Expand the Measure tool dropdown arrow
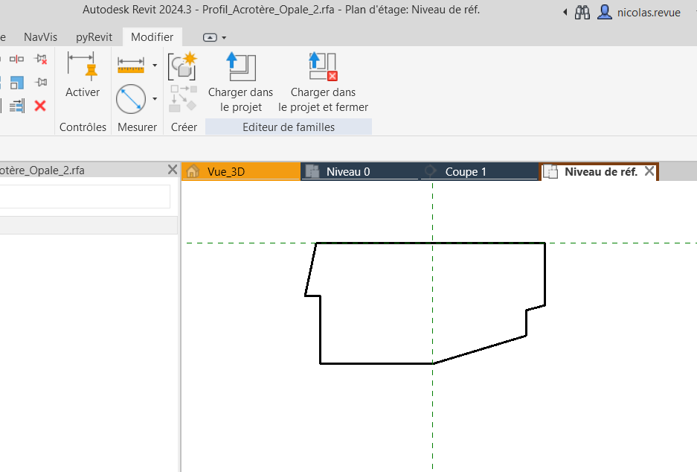 click(x=155, y=99)
